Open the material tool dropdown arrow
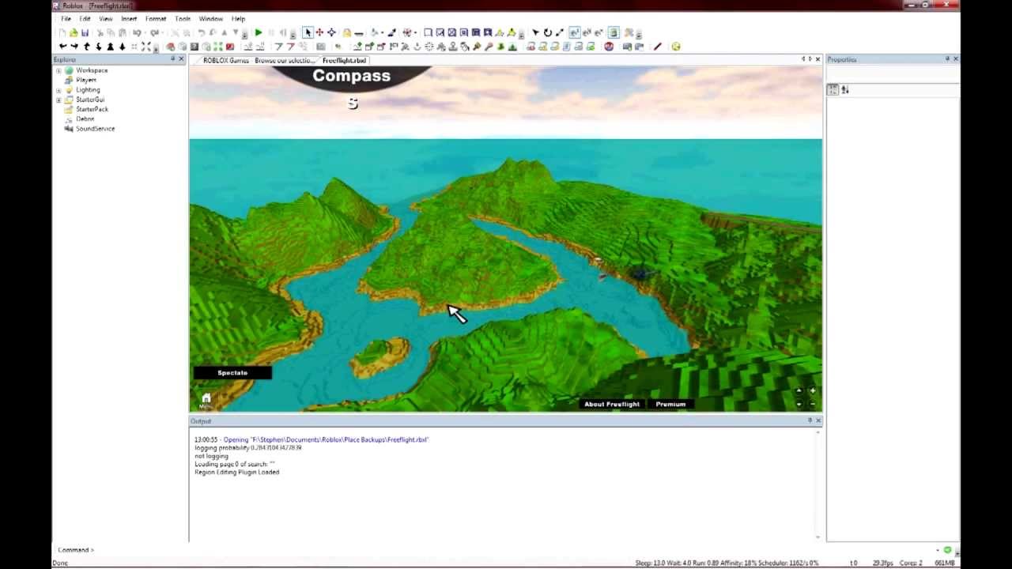The height and width of the screenshot is (569, 1012). (x=416, y=32)
